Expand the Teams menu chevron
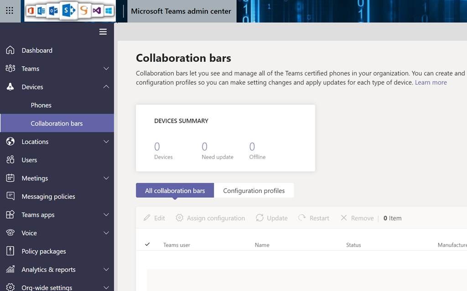This screenshot has width=467, height=291. point(106,69)
